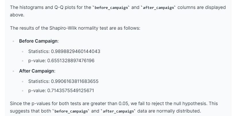Click before_campaign code in the concluding paragraph
Image resolution: width=237 pixels, height=116 pixels.
pos(71,111)
